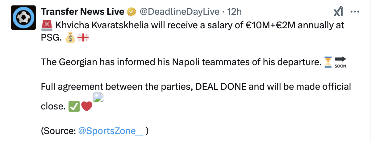Click the SOON arrow emoji
The width and height of the screenshot is (371, 142).
pyautogui.click(x=340, y=62)
